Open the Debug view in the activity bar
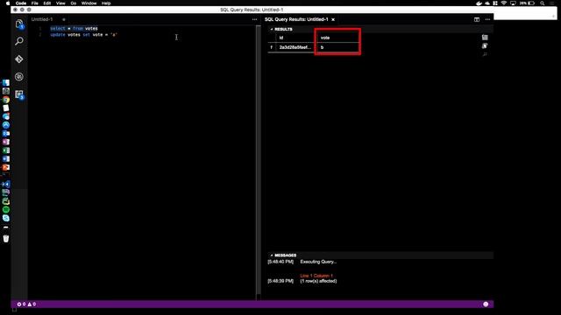 [x=19, y=76]
